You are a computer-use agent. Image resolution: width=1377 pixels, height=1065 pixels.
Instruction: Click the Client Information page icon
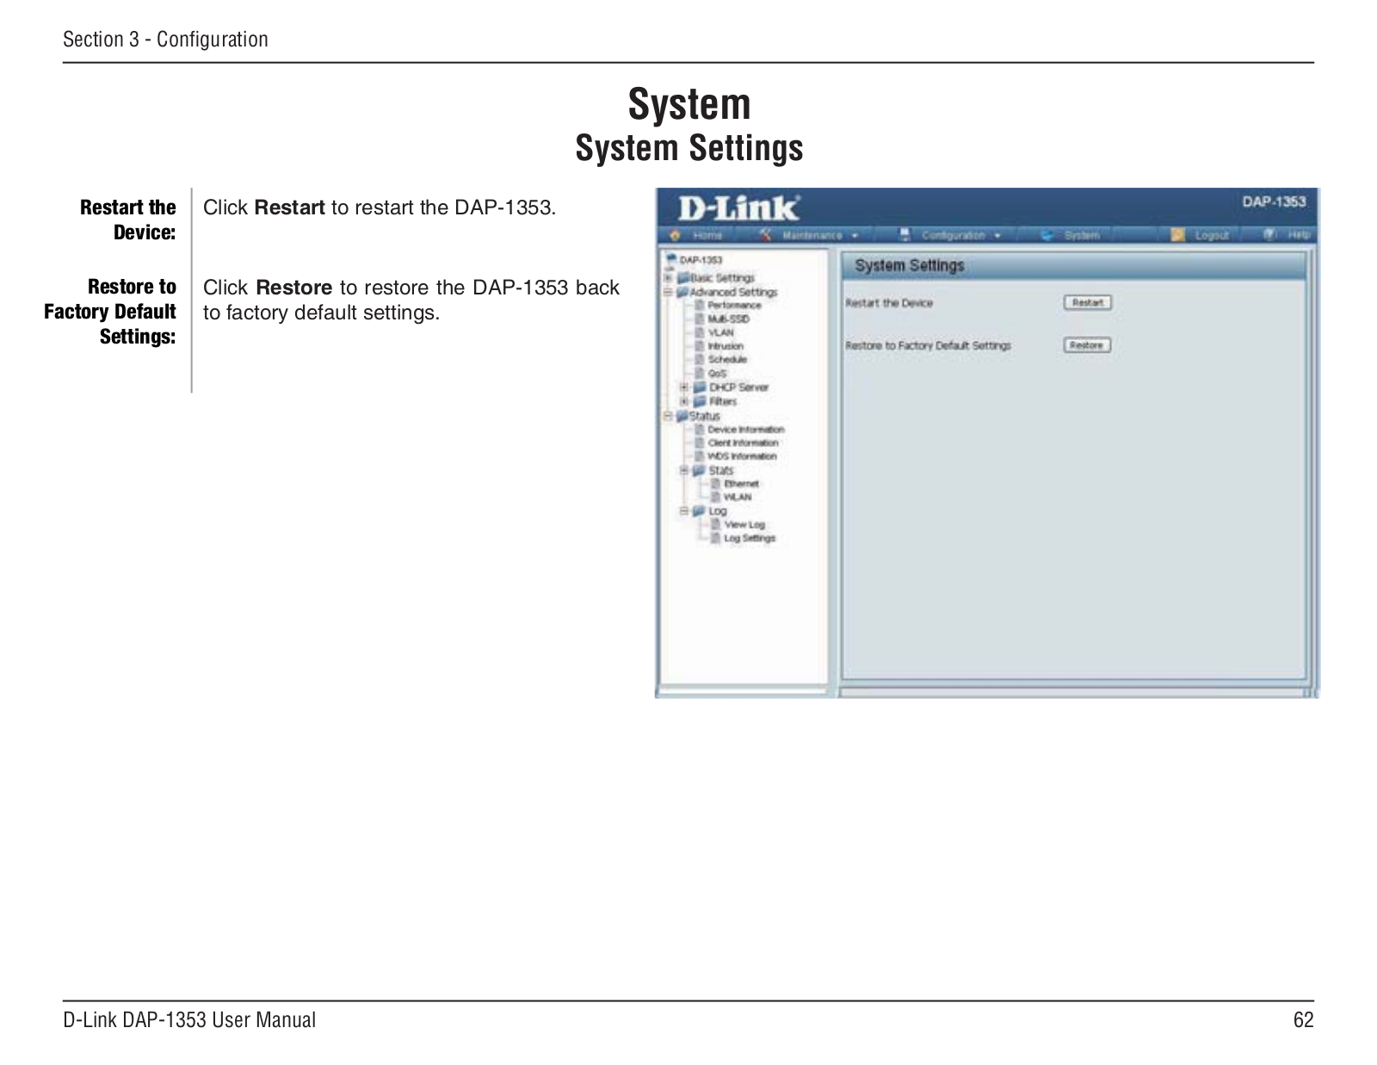pos(700,443)
